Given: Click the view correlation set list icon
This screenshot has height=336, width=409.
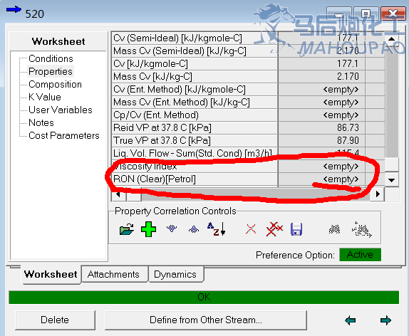Looking at the screenshot, I should coord(334,229).
